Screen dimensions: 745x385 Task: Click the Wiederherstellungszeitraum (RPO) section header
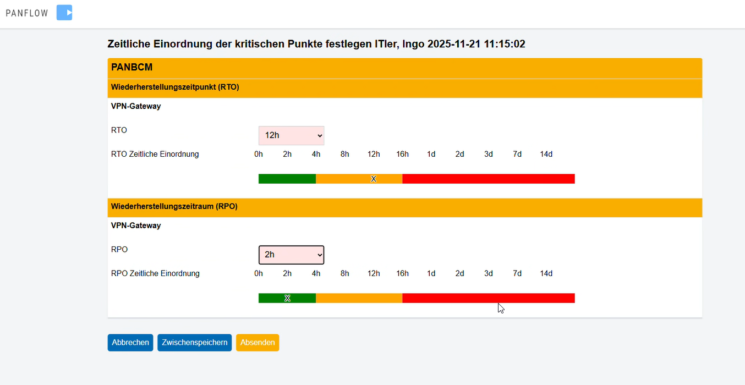[174, 206]
